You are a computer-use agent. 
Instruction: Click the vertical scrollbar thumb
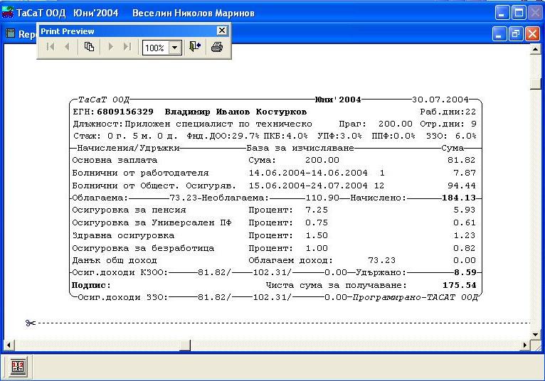(535, 84)
